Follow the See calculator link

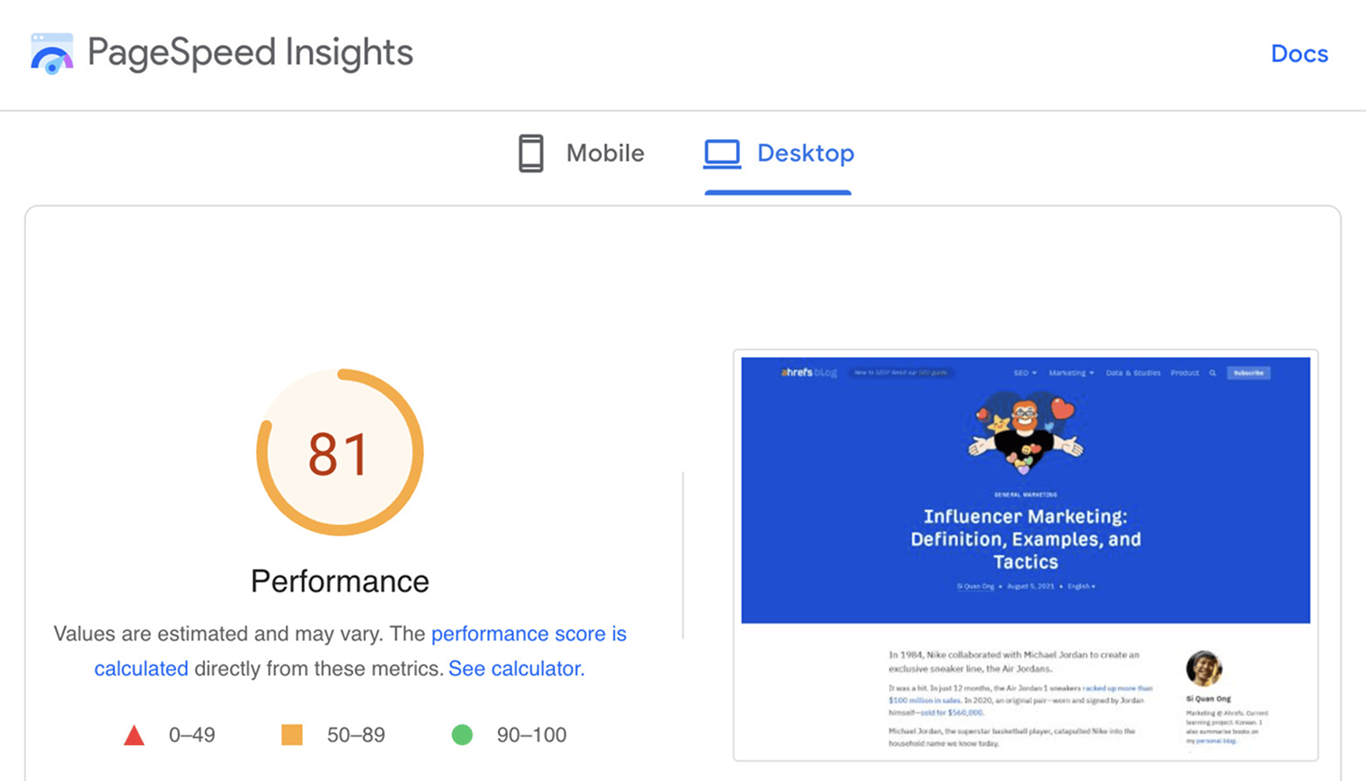tap(515, 668)
